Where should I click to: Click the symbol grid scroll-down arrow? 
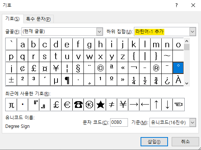click(187, 83)
